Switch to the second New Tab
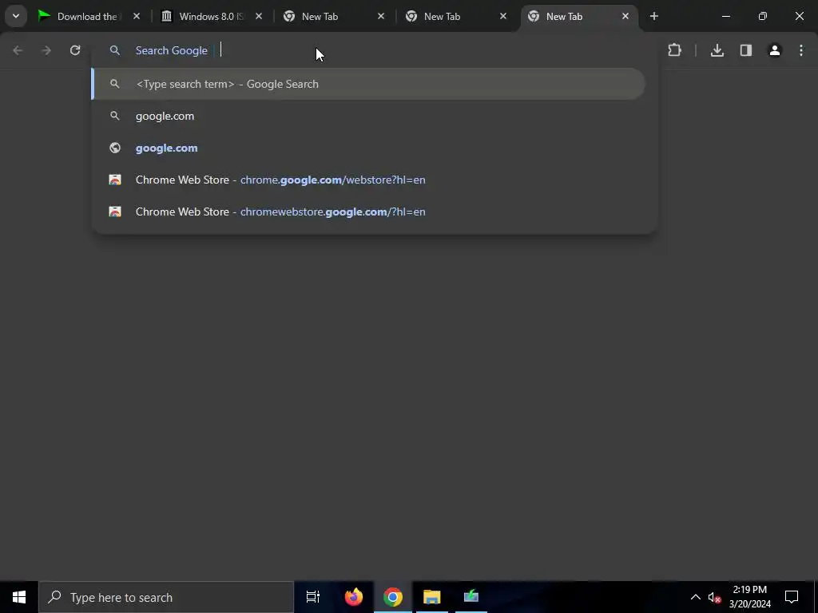This screenshot has width=818, height=613. pos(442,16)
